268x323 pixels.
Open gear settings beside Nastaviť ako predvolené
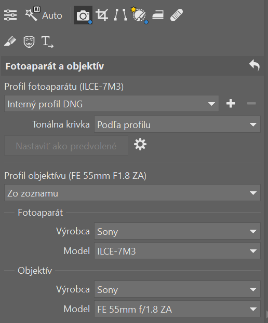click(x=140, y=145)
